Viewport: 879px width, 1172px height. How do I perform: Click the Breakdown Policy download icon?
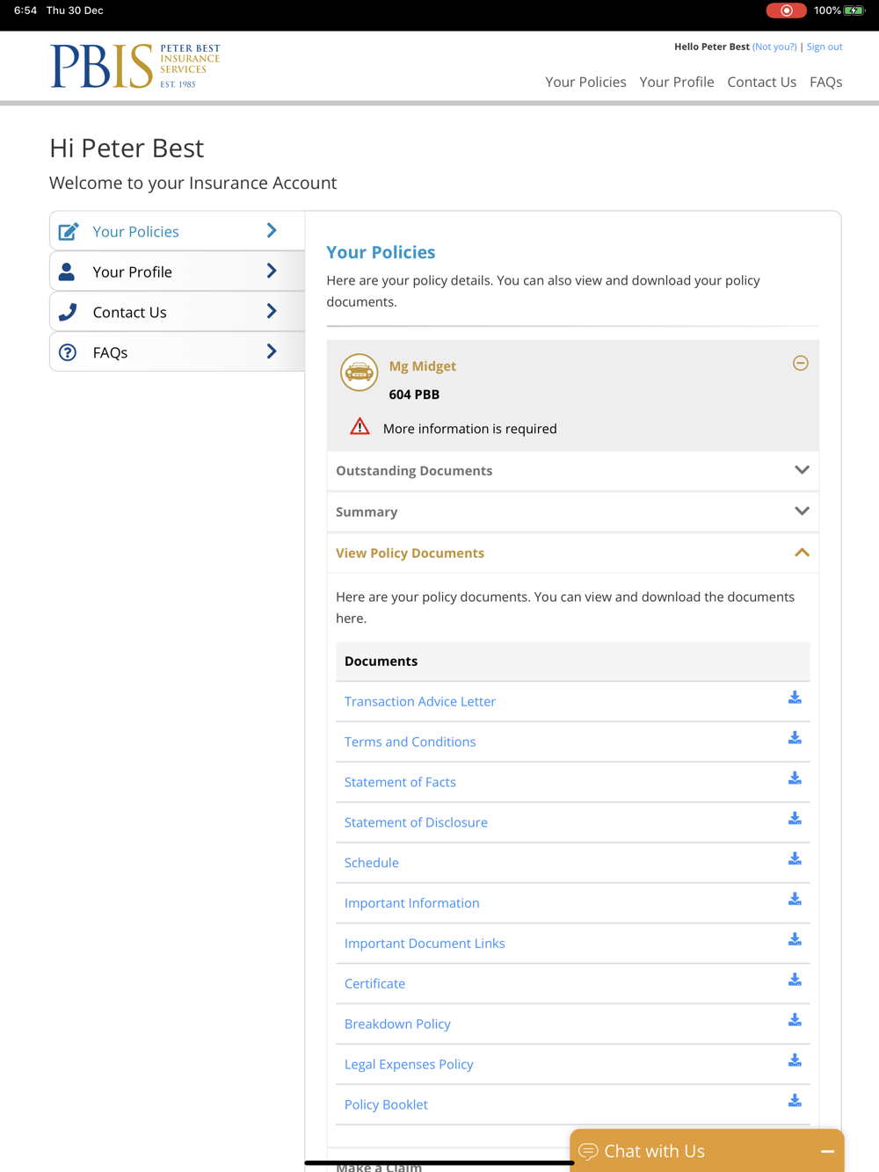coord(795,1020)
